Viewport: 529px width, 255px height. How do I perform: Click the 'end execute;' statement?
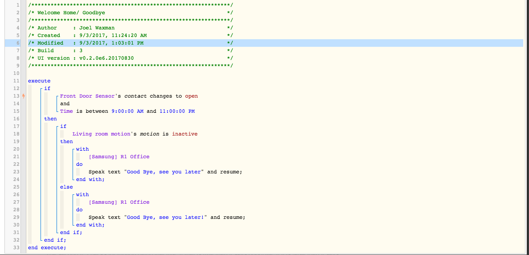(47, 247)
